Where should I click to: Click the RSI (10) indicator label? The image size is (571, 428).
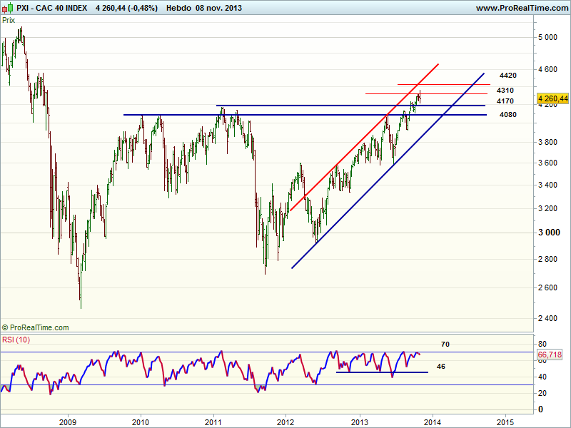16,340
